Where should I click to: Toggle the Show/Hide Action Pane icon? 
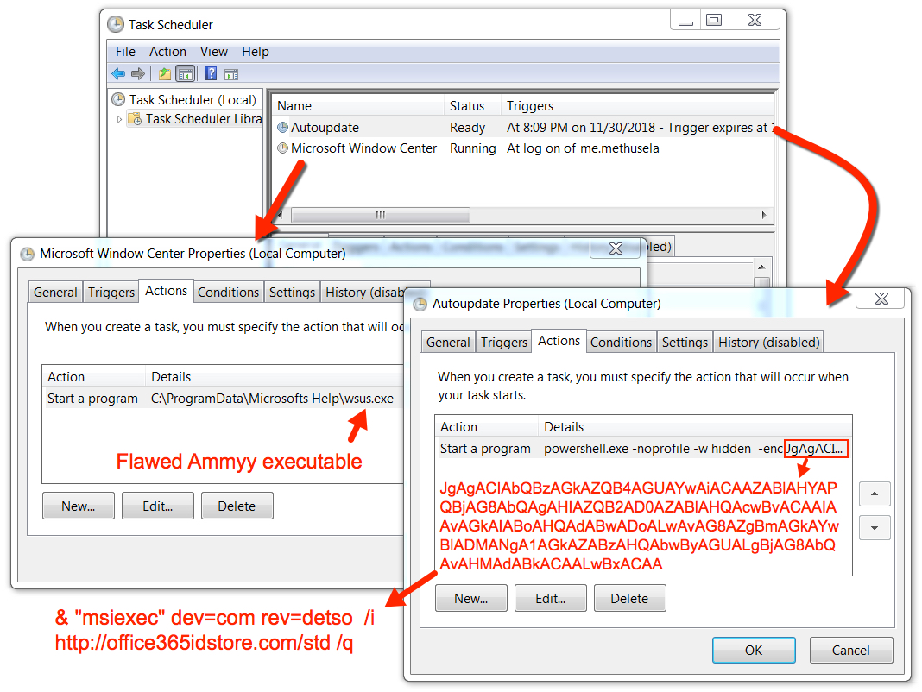231,74
